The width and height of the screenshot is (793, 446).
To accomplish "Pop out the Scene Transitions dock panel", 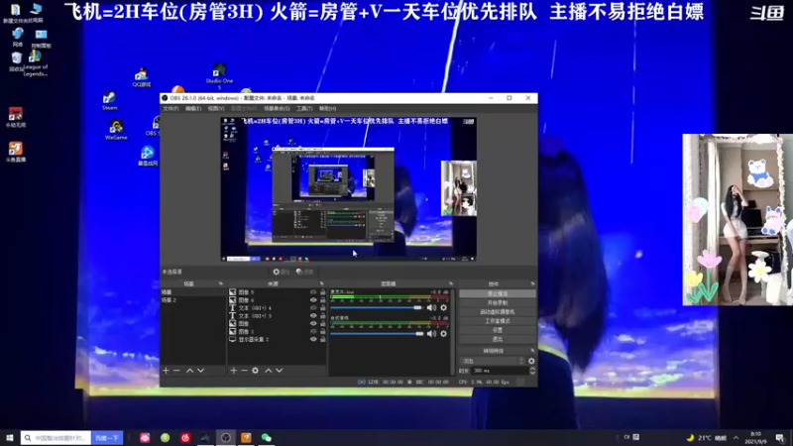I will click(x=532, y=351).
